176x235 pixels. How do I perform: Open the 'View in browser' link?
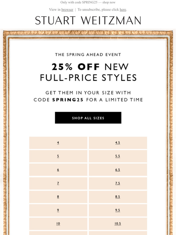(67, 10)
